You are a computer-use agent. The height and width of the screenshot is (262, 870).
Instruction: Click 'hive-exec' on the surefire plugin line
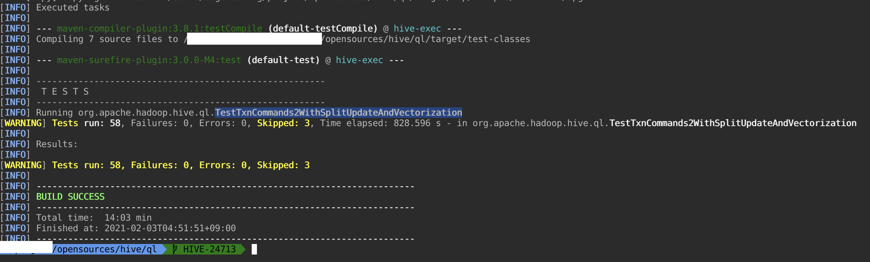(x=359, y=60)
